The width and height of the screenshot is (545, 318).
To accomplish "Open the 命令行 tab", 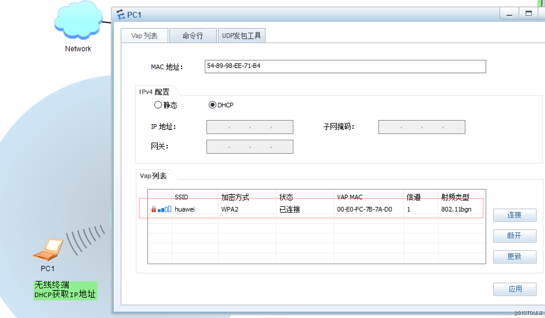I will click(193, 36).
